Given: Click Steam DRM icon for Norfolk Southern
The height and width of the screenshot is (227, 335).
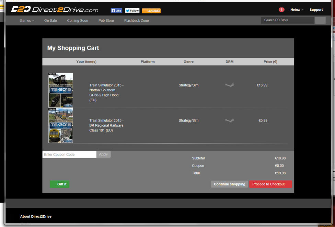Looking at the screenshot, I should tap(229, 85).
